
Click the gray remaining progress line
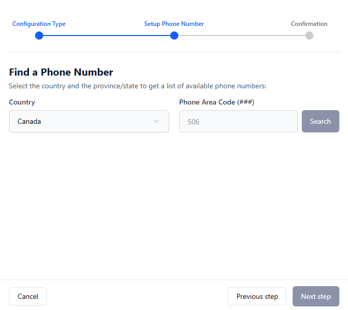click(242, 36)
